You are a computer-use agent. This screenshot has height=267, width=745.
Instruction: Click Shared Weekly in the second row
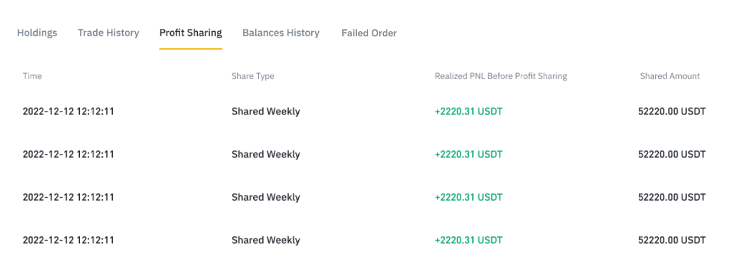point(265,154)
